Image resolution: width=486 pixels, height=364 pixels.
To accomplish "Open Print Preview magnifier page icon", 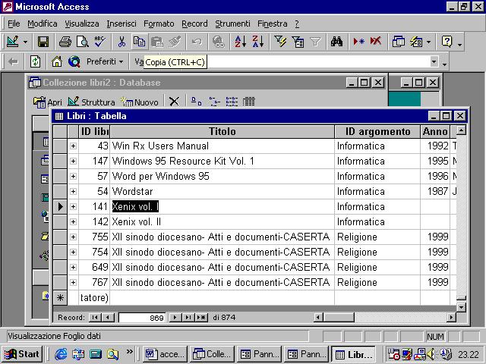I will (x=83, y=42).
